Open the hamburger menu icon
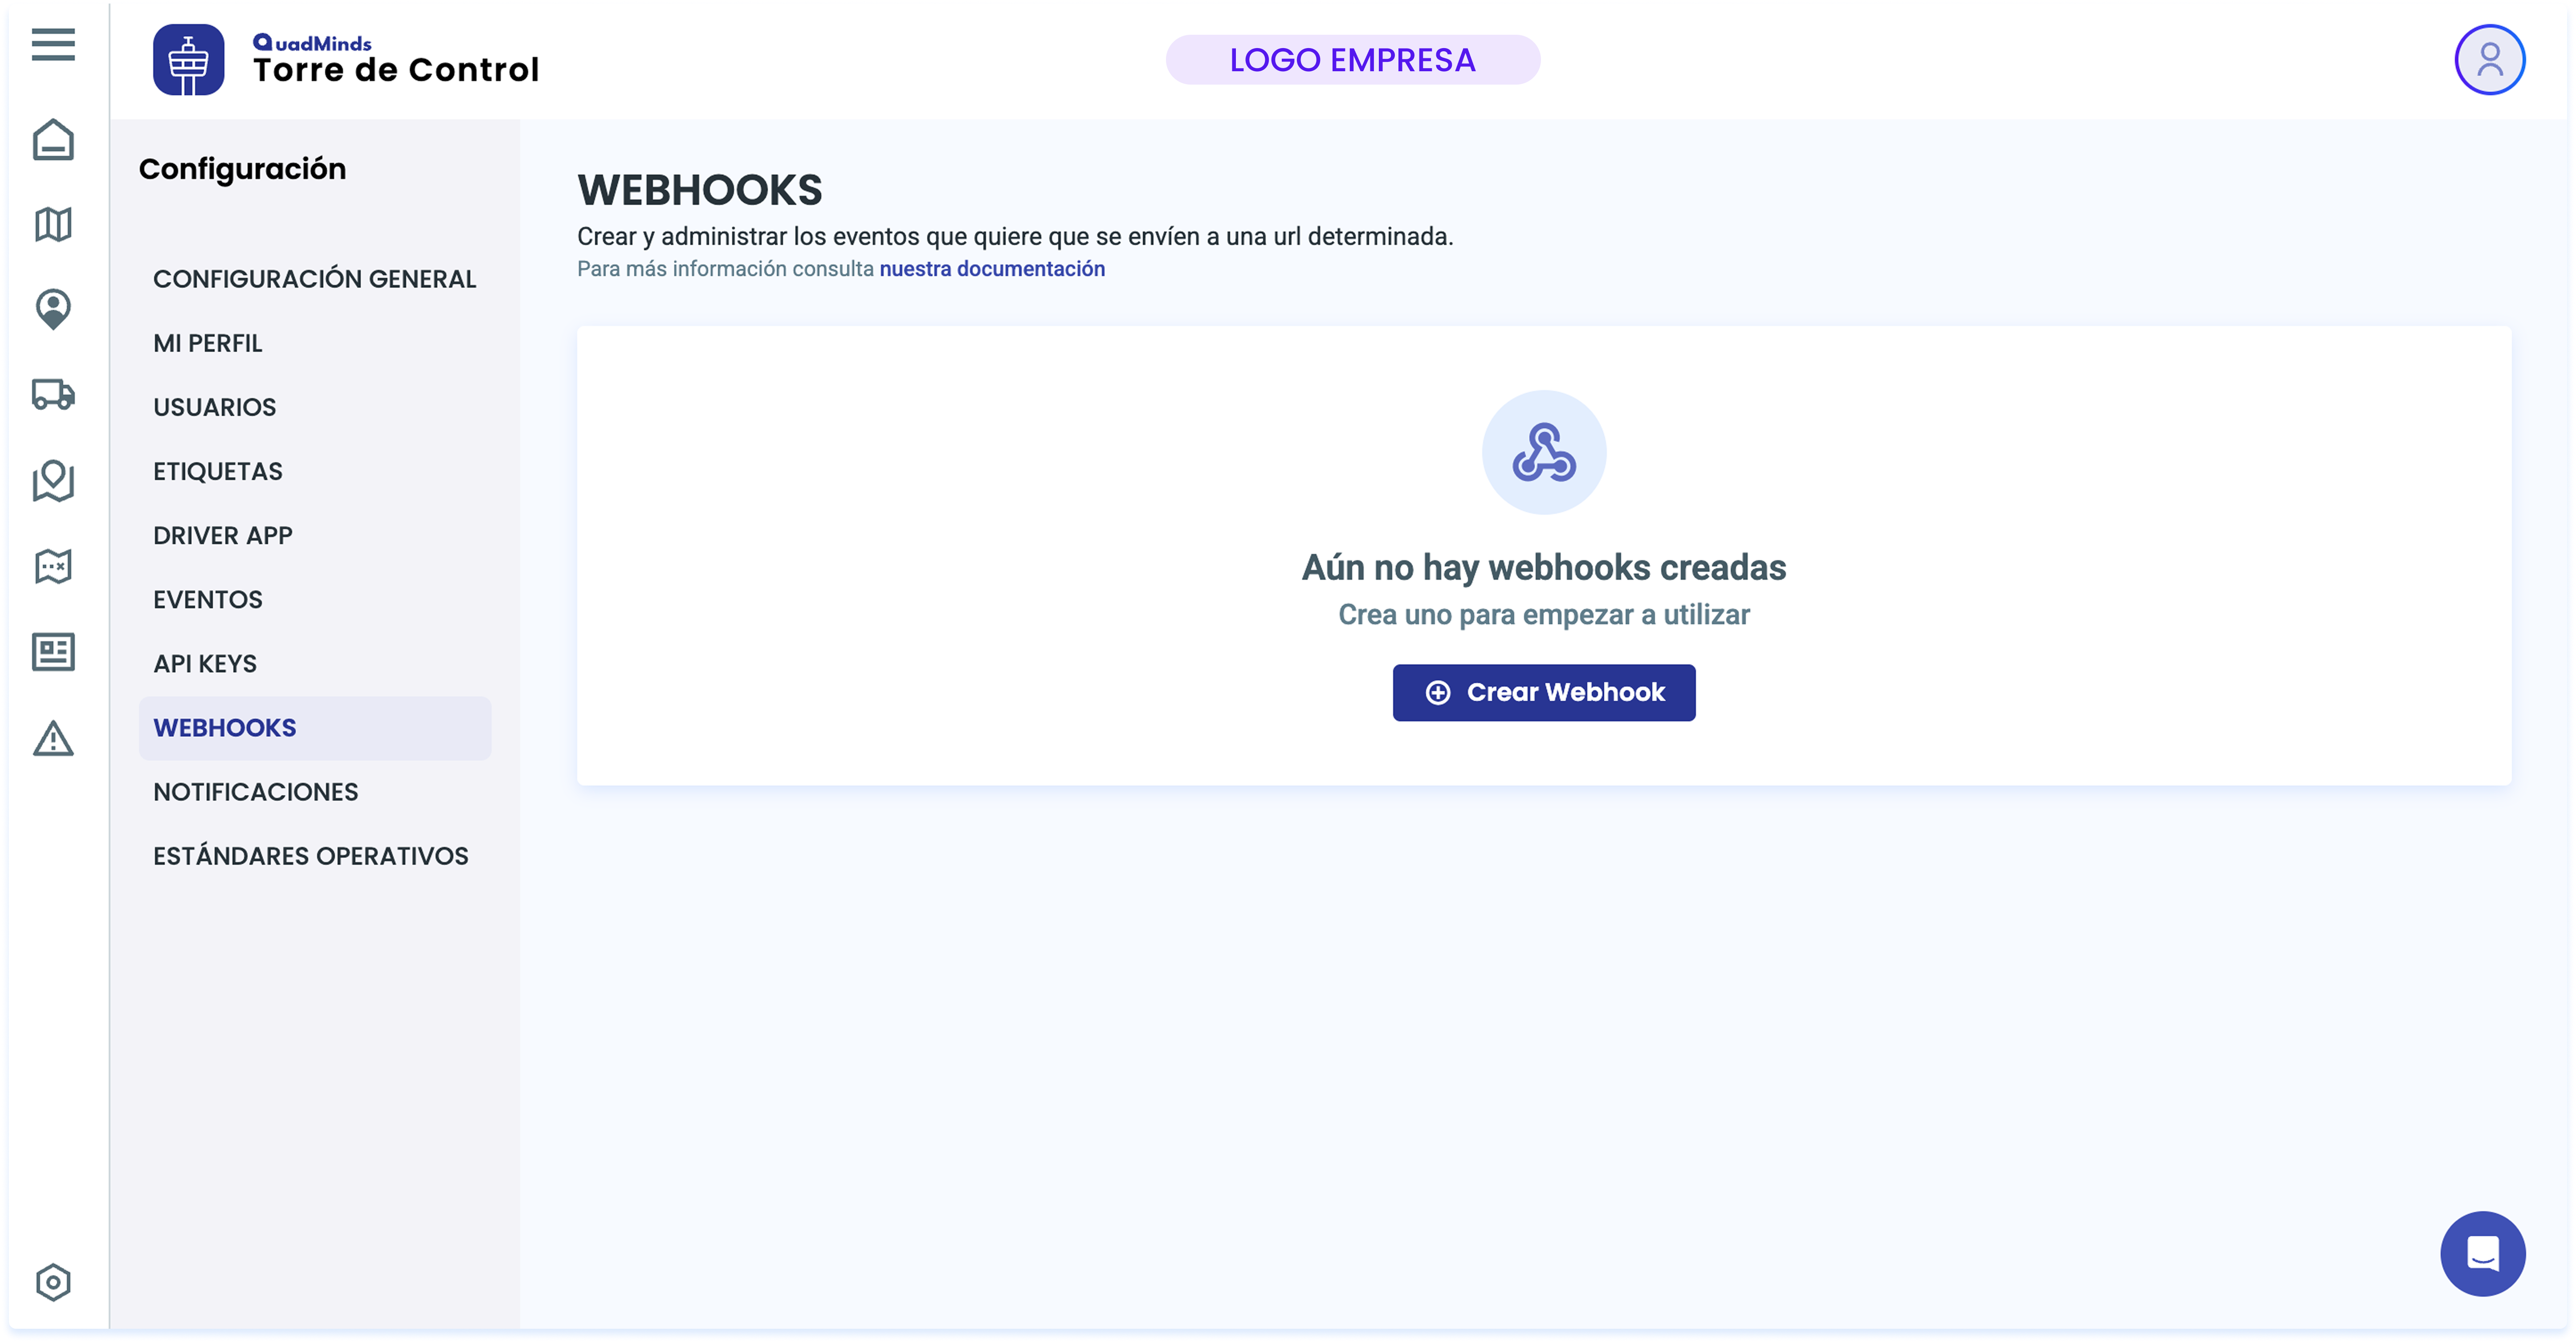This screenshot has width=2576, height=1343. (53, 44)
